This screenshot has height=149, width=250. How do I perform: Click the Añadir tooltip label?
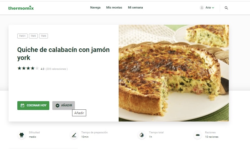pos(79,113)
